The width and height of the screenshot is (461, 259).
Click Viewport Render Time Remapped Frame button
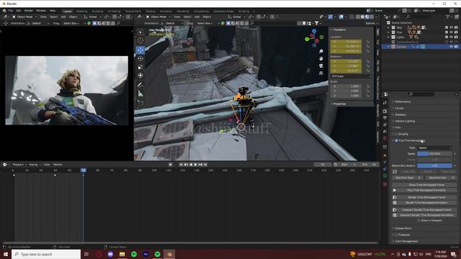(424, 210)
